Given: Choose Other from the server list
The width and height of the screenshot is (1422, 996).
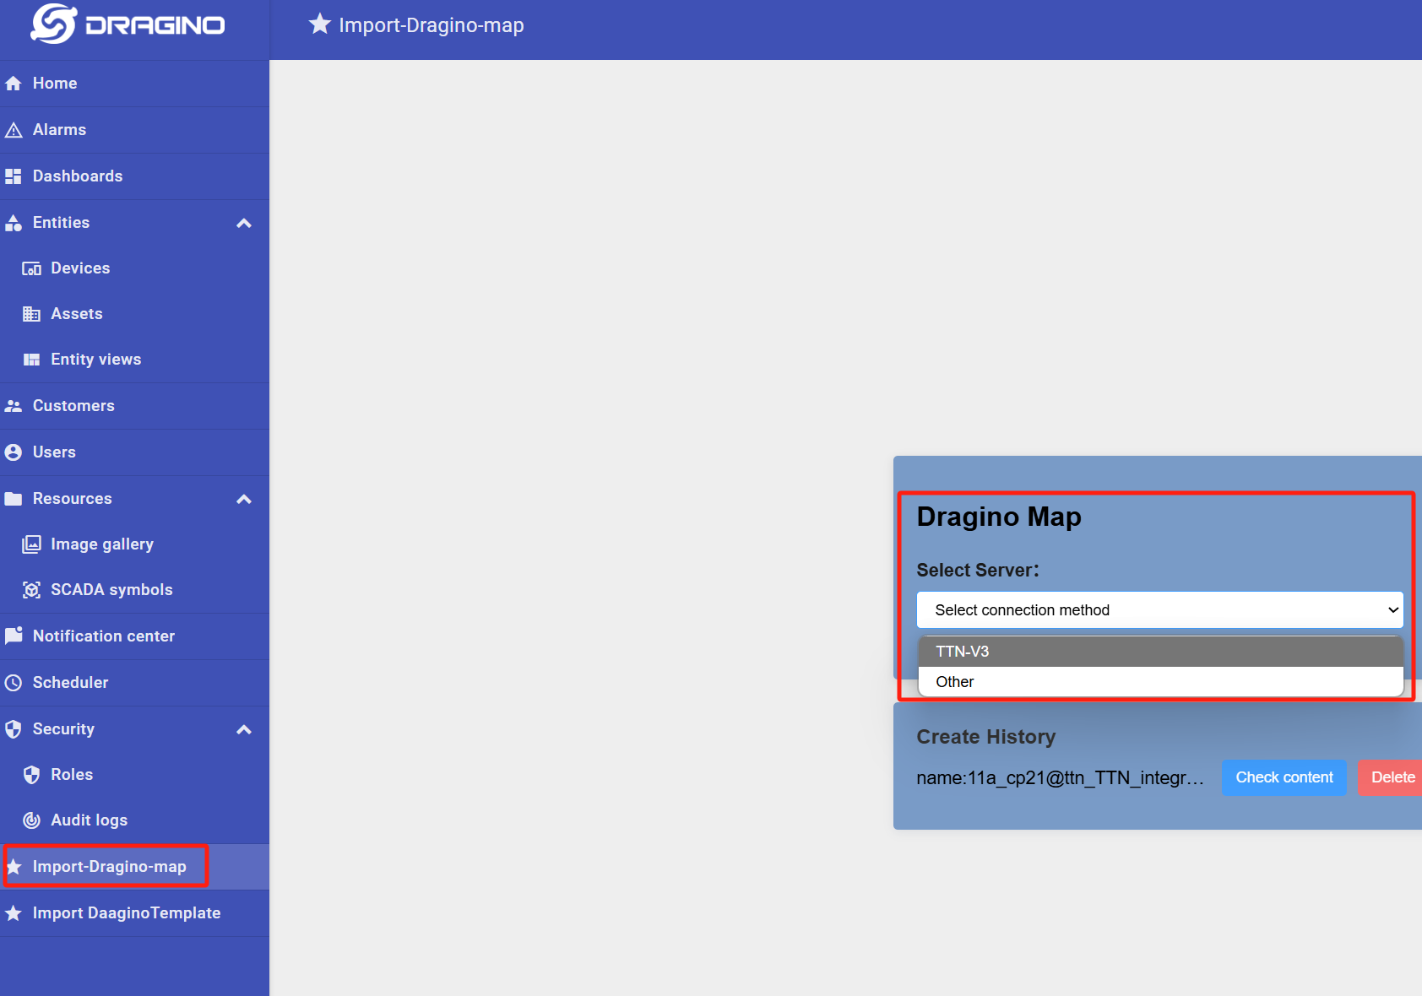Looking at the screenshot, I should (1160, 682).
